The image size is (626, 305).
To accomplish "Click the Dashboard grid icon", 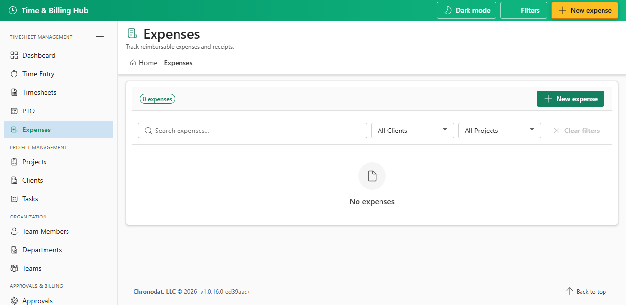I will pos(14,55).
